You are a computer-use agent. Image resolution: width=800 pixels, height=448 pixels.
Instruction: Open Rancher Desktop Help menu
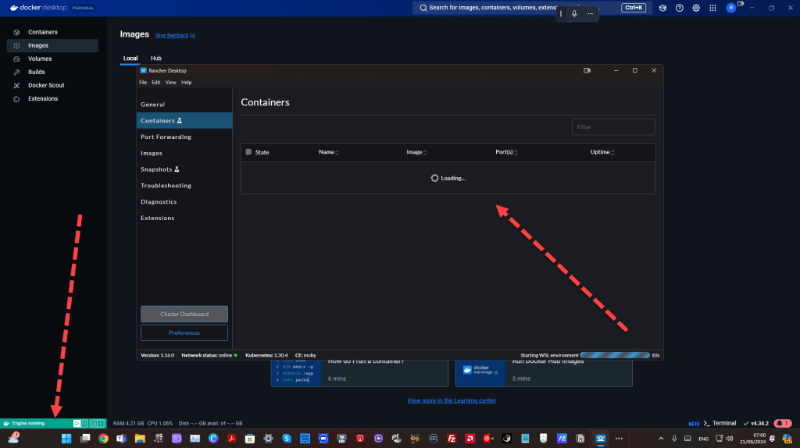coord(186,82)
